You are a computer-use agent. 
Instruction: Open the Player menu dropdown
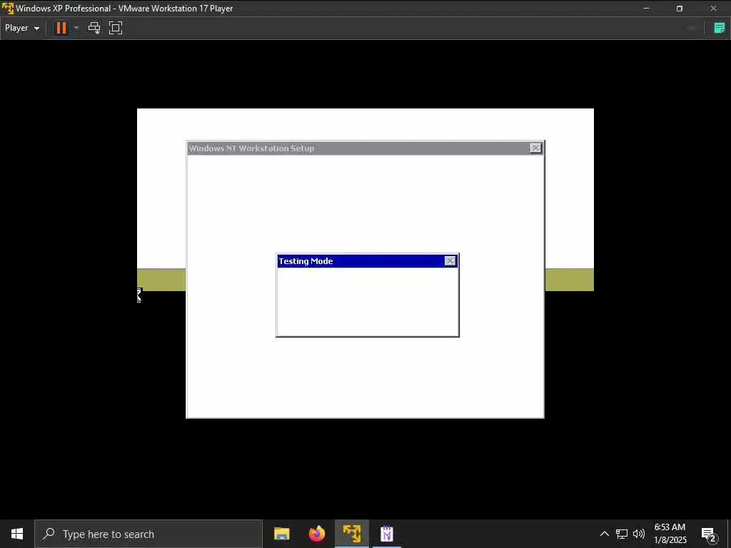pyautogui.click(x=22, y=28)
